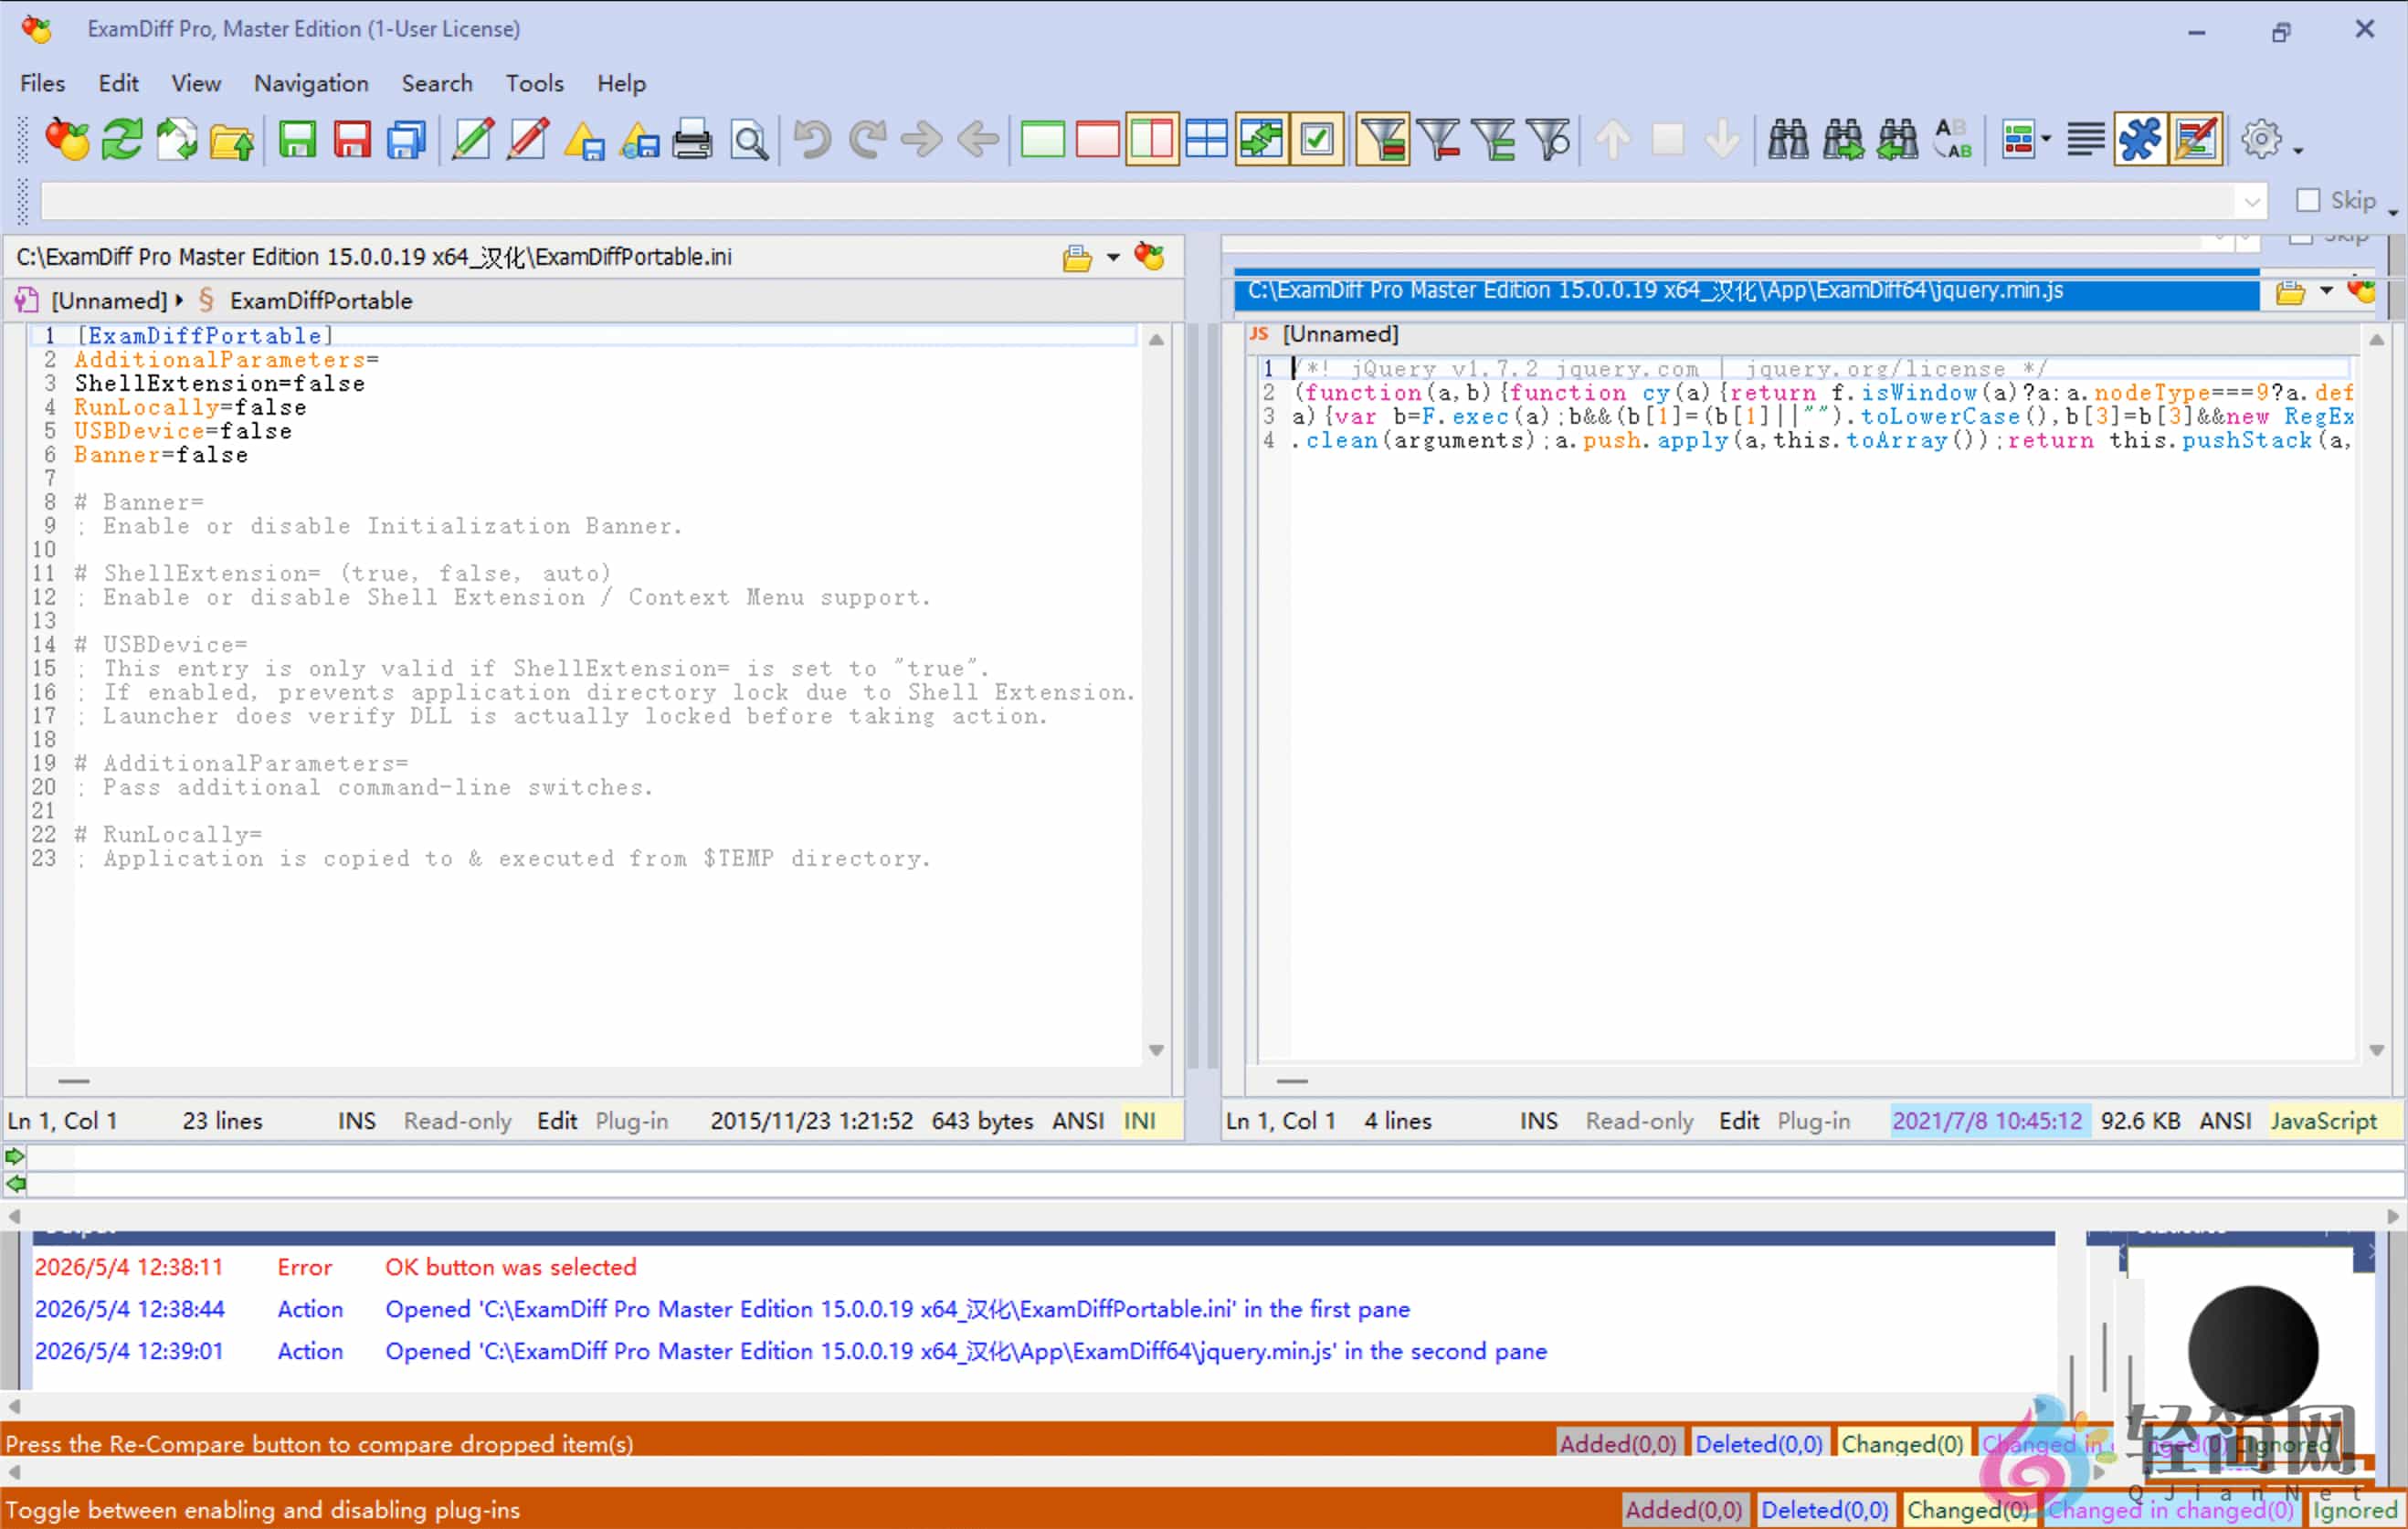Click the funnel with magnifier filter icon

(1549, 140)
